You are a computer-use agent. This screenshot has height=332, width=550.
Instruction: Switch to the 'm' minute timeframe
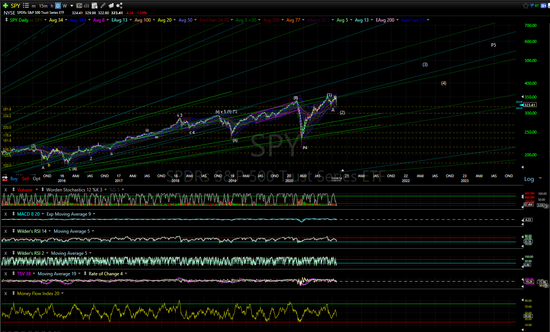point(34,6)
